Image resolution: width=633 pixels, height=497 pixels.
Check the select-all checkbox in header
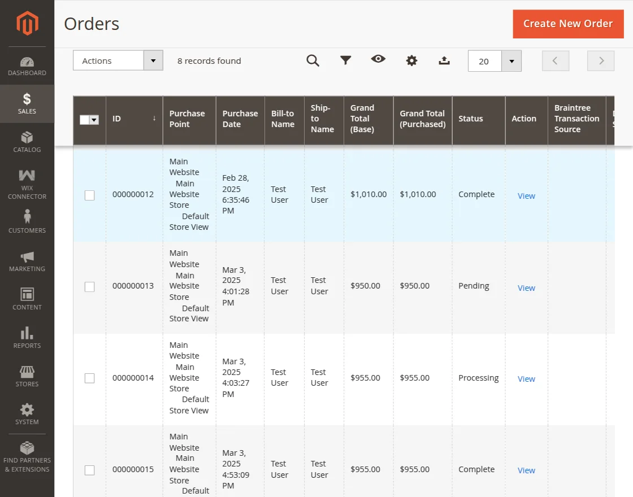(x=85, y=120)
